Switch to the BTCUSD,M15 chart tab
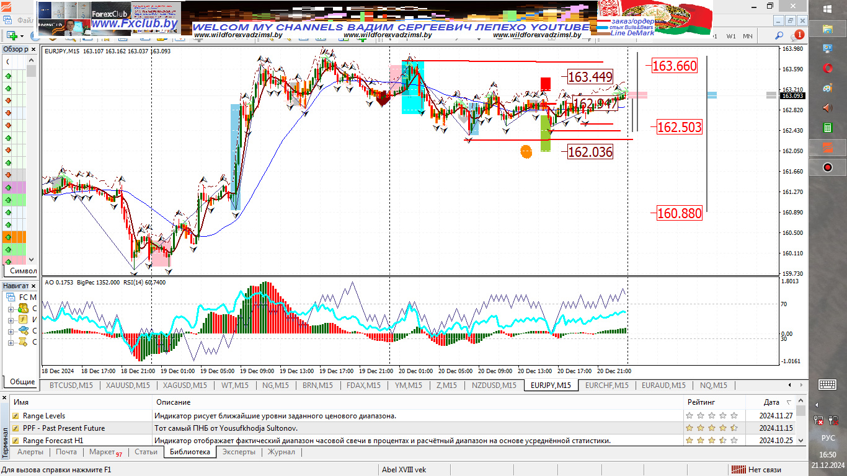Screen dimensions: 847x476 pos(71,386)
